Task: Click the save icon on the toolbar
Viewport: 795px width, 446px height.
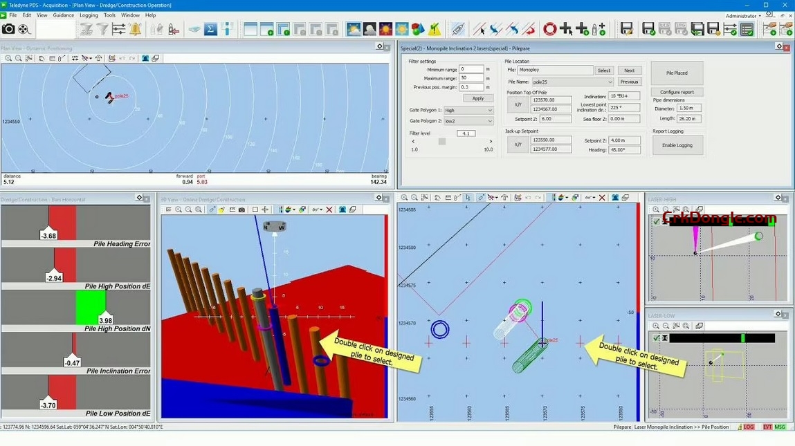Action: click(x=628, y=28)
